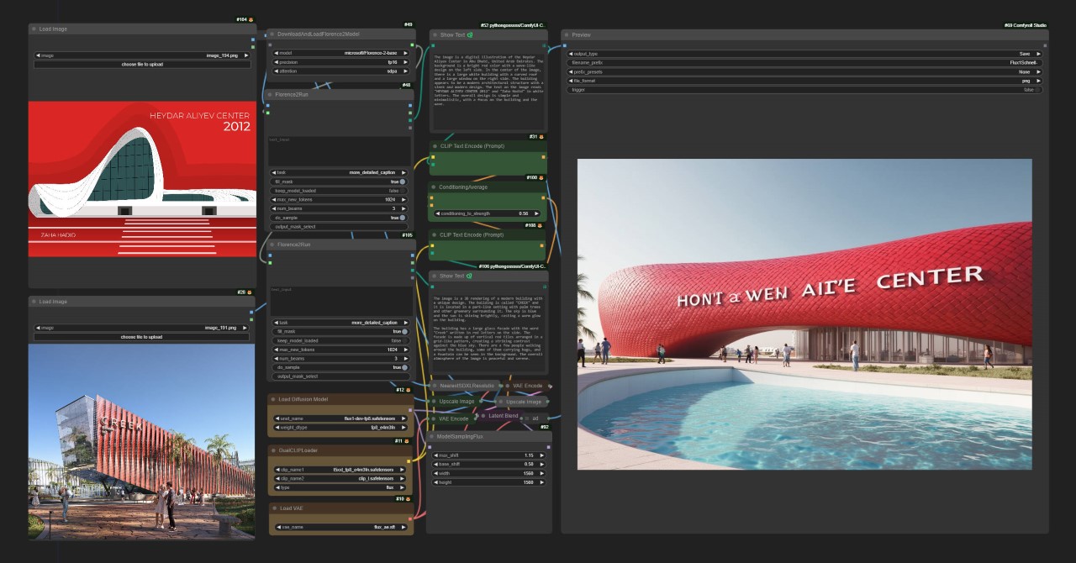Open the type flux dropdown in DualCLIPLoader
This screenshot has width=1076, height=563.
pyautogui.click(x=340, y=487)
